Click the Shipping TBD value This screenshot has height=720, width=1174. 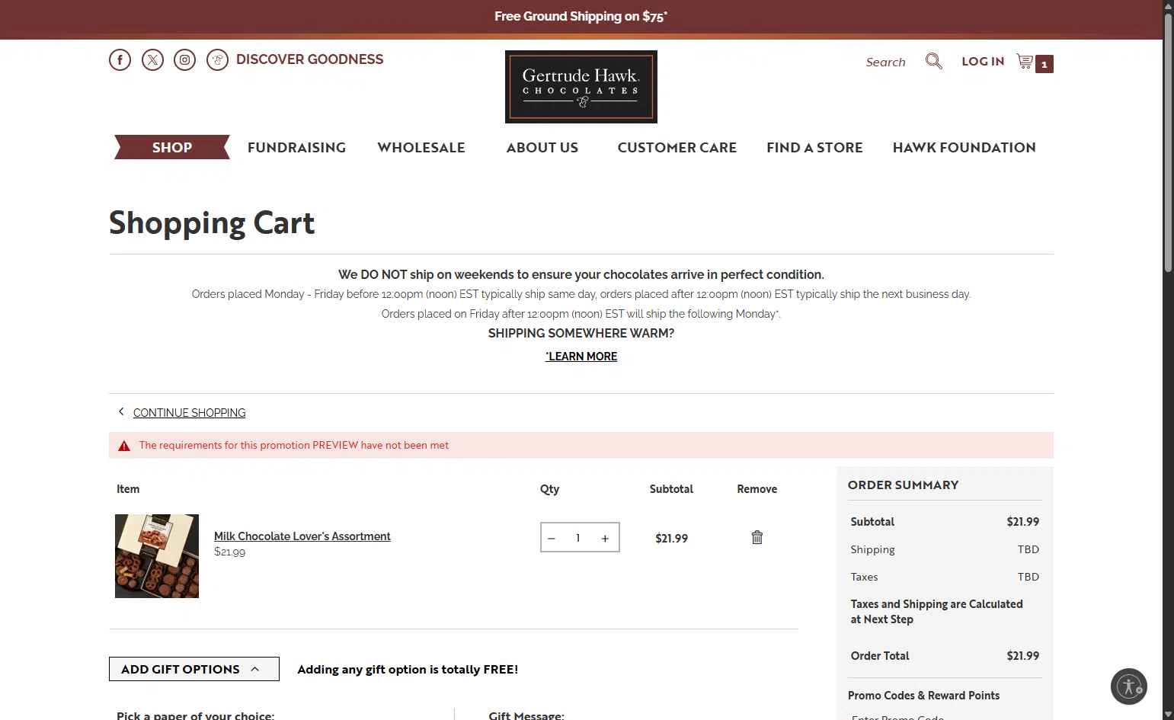coord(1028,549)
